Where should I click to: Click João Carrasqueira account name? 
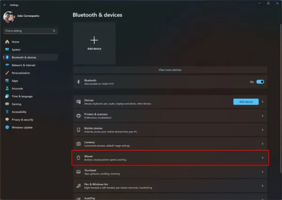28,16
